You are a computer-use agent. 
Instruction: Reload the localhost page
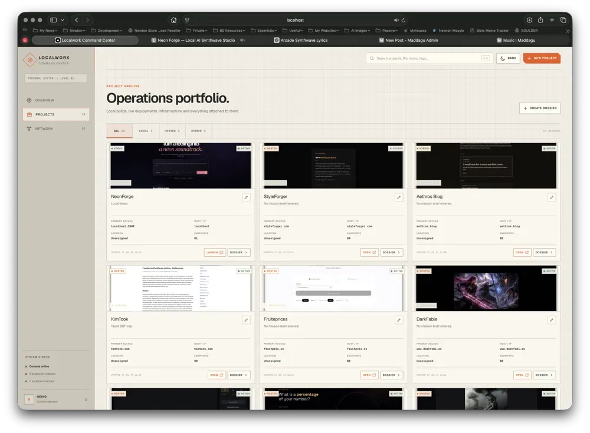click(x=404, y=20)
